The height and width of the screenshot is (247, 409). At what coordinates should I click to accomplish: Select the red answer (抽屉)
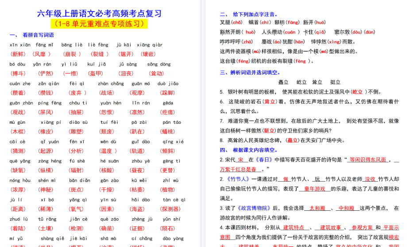tap(76, 112)
